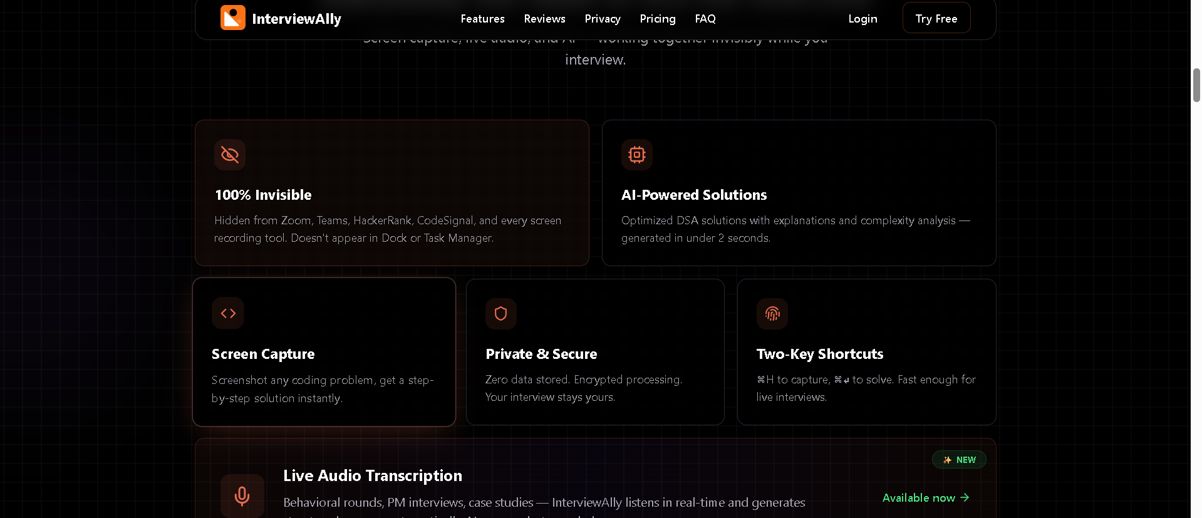
Task: Click the text "⌘H to capture"
Action: point(793,380)
